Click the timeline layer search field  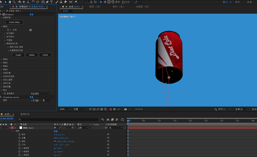pyautogui.click(x=58, y=120)
